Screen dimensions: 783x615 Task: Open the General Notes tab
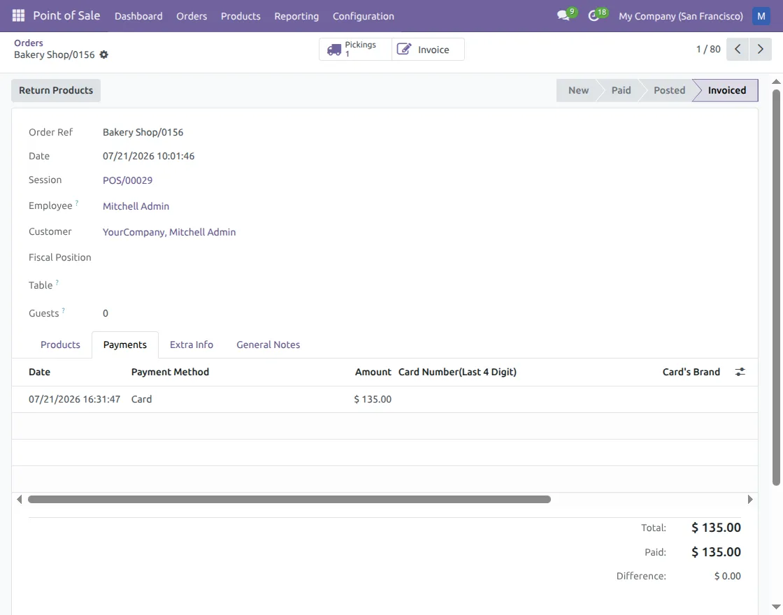pyautogui.click(x=268, y=345)
